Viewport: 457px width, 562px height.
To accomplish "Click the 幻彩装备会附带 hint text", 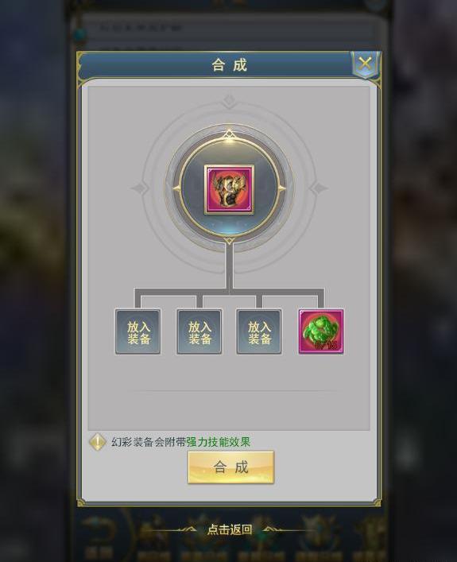I will pos(149,442).
